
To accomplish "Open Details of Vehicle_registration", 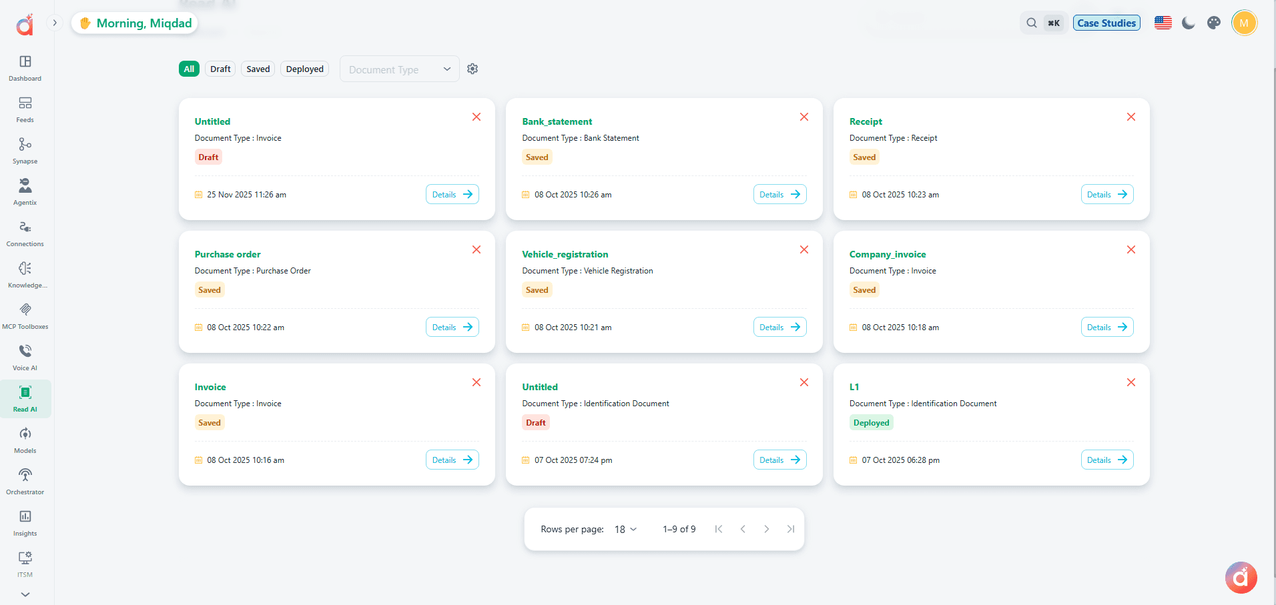I will [779, 327].
